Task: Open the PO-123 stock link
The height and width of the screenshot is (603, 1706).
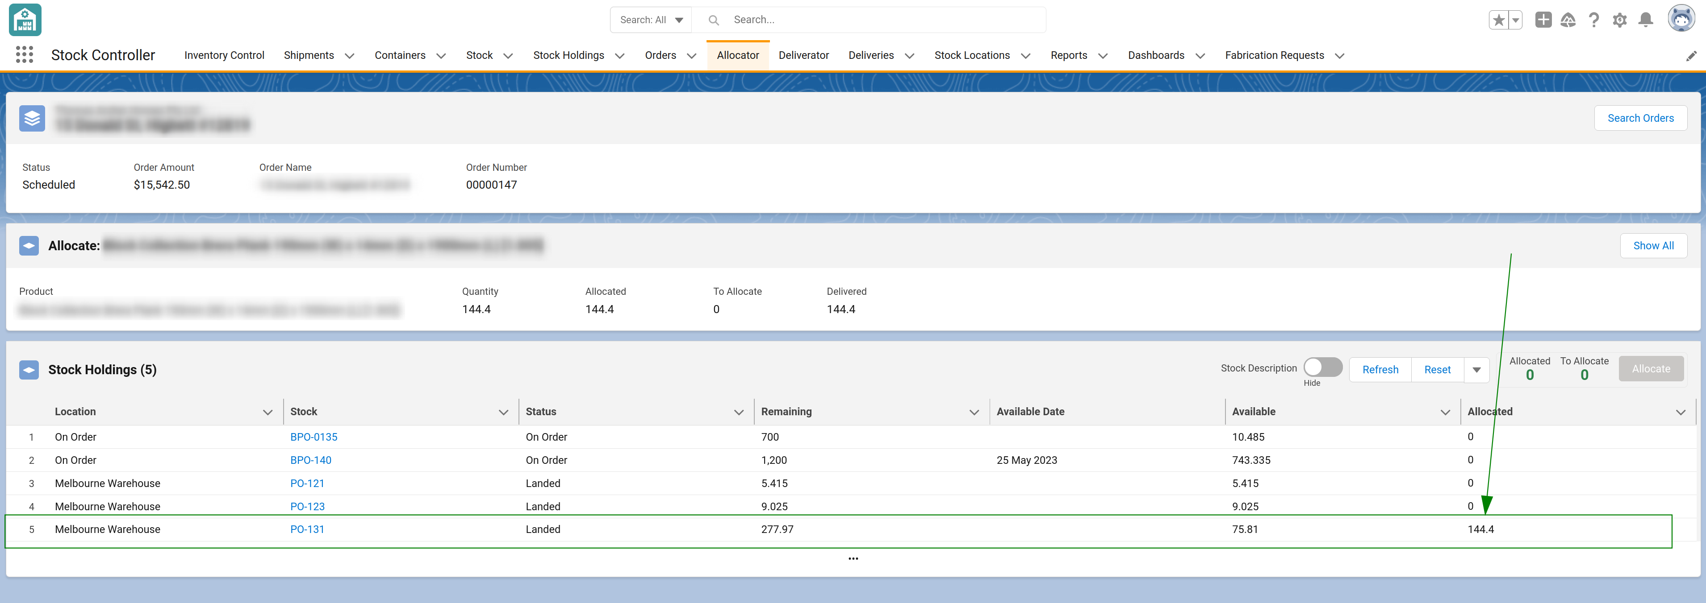Action: (x=307, y=507)
